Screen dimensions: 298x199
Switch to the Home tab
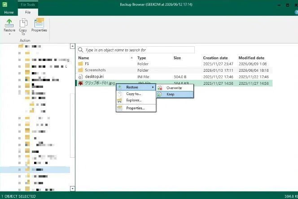click(x=9, y=13)
